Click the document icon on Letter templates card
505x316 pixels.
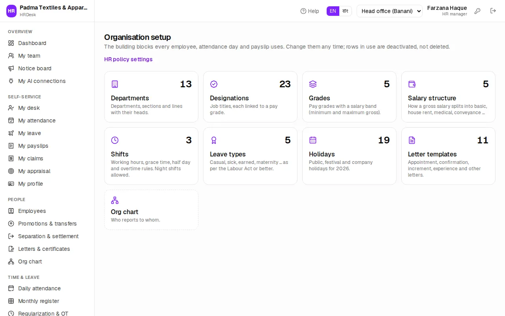[412, 140]
